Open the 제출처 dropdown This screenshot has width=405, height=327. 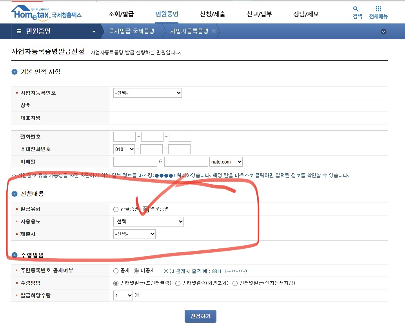[x=134, y=234]
